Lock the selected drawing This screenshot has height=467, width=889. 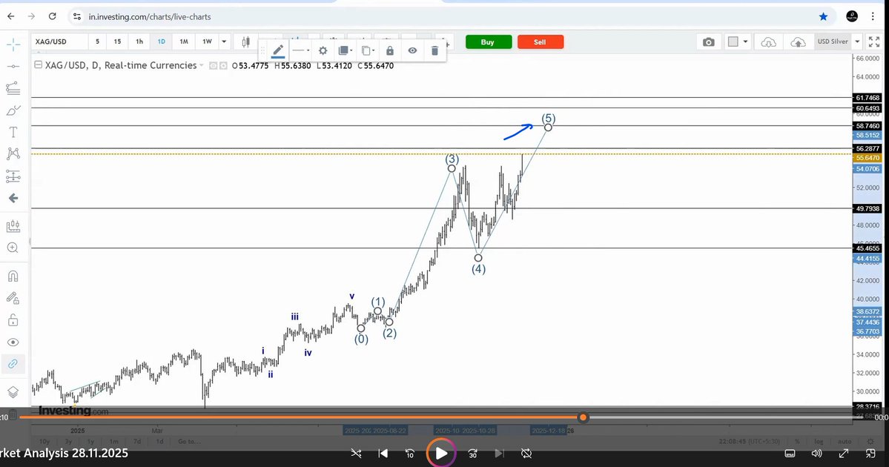point(389,50)
